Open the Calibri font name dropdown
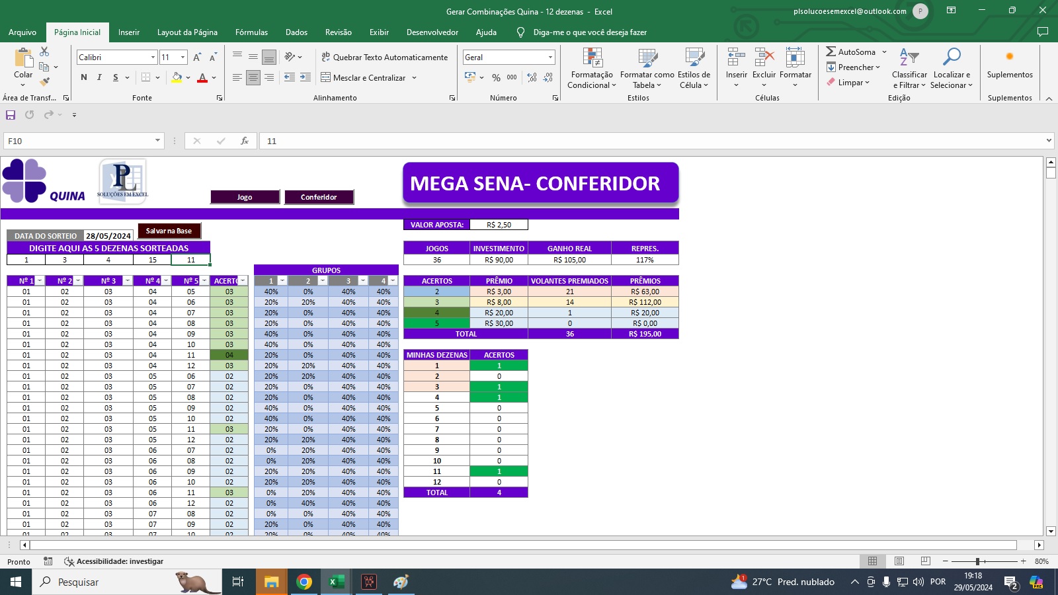This screenshot has width=1058, height=595. click(x=153, y=58)
